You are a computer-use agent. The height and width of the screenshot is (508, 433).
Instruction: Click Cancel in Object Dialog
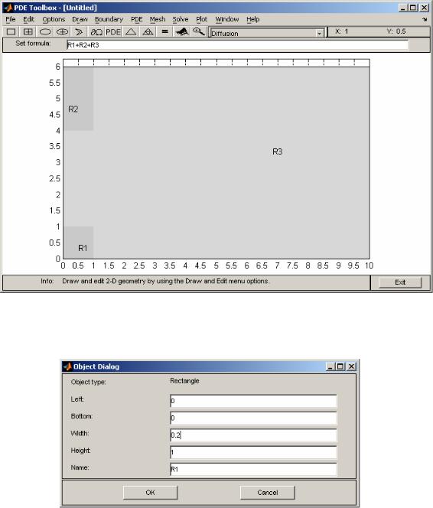[268, 493]
